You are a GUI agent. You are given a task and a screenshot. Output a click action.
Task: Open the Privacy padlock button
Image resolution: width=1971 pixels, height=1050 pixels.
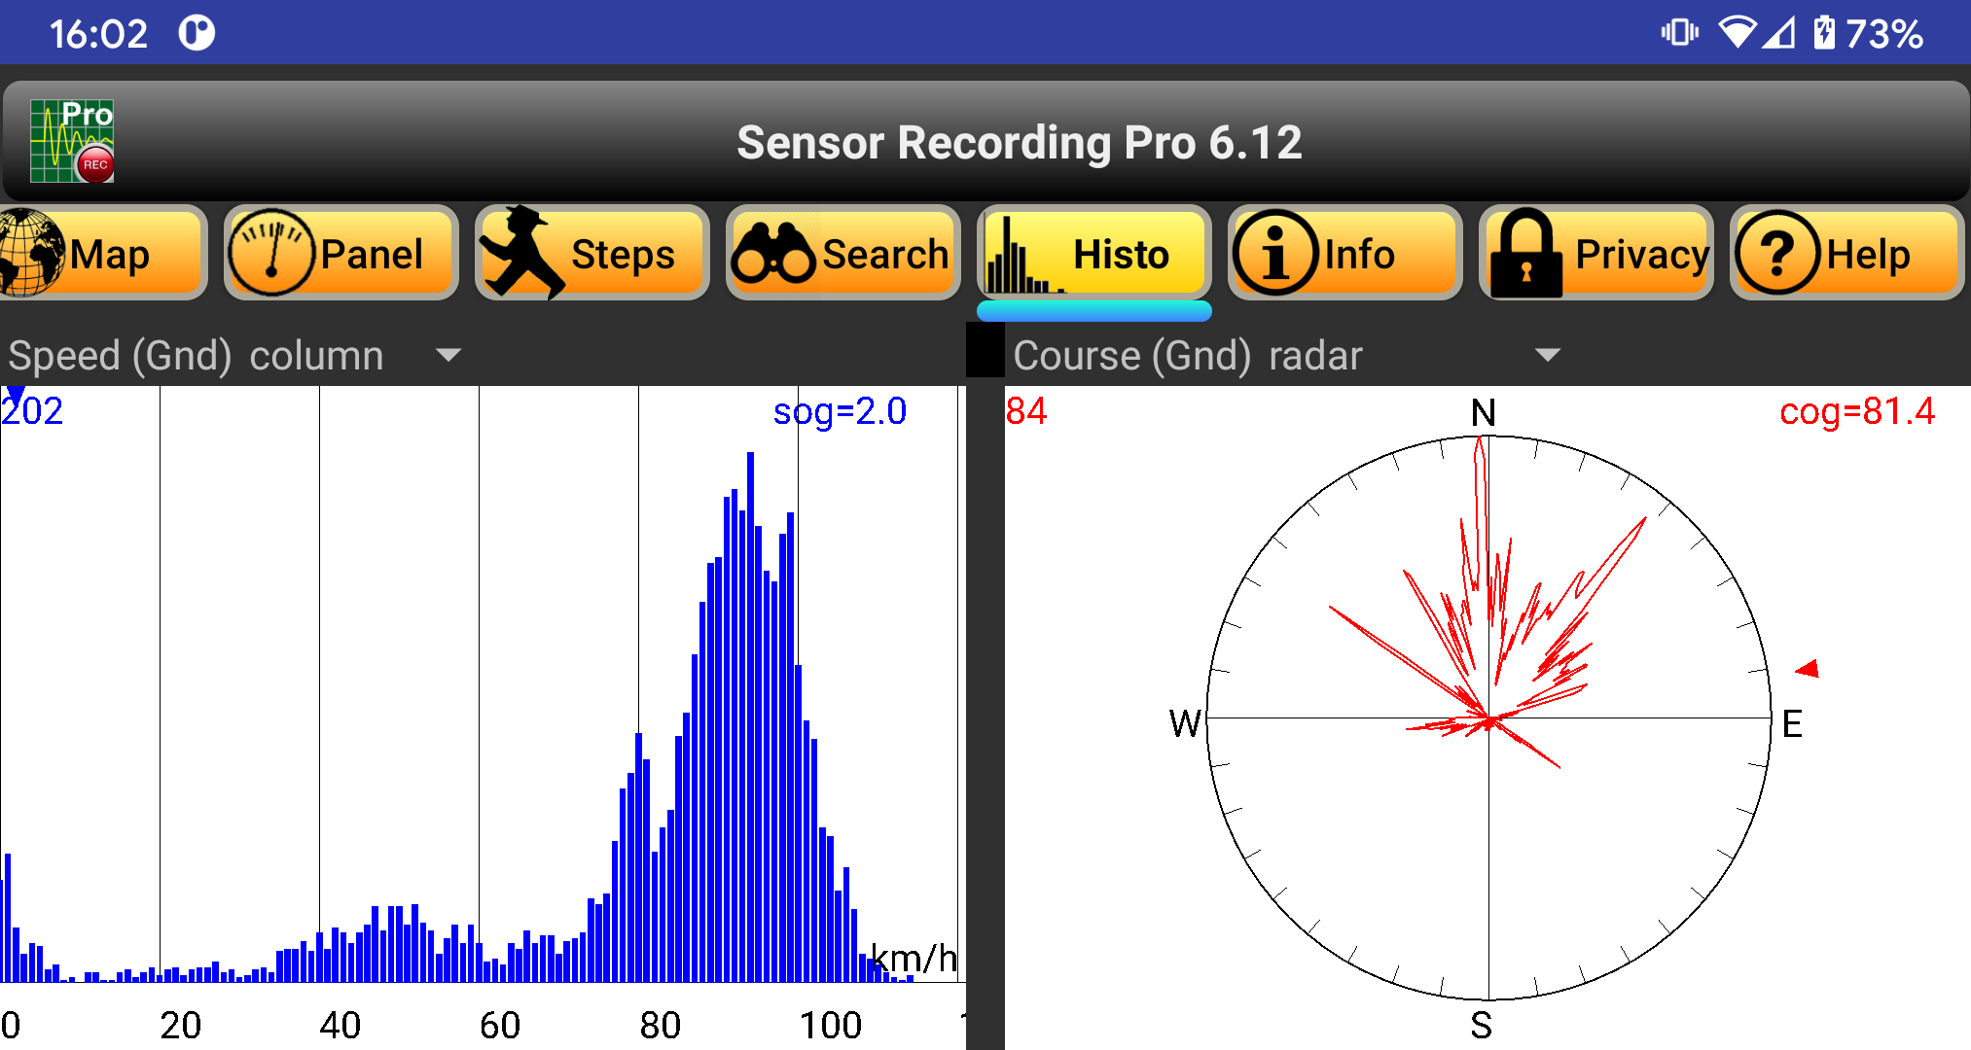coord(1595,253)
